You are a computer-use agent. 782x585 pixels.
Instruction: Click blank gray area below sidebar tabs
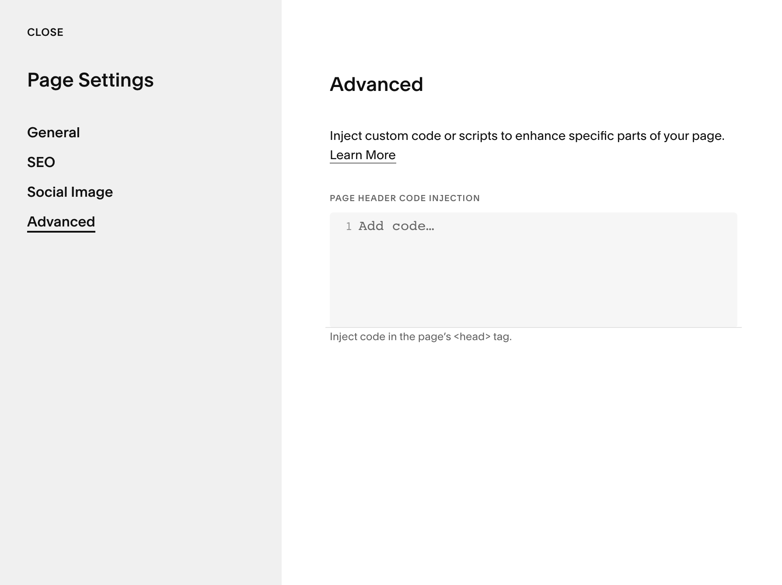click(140, 393)
